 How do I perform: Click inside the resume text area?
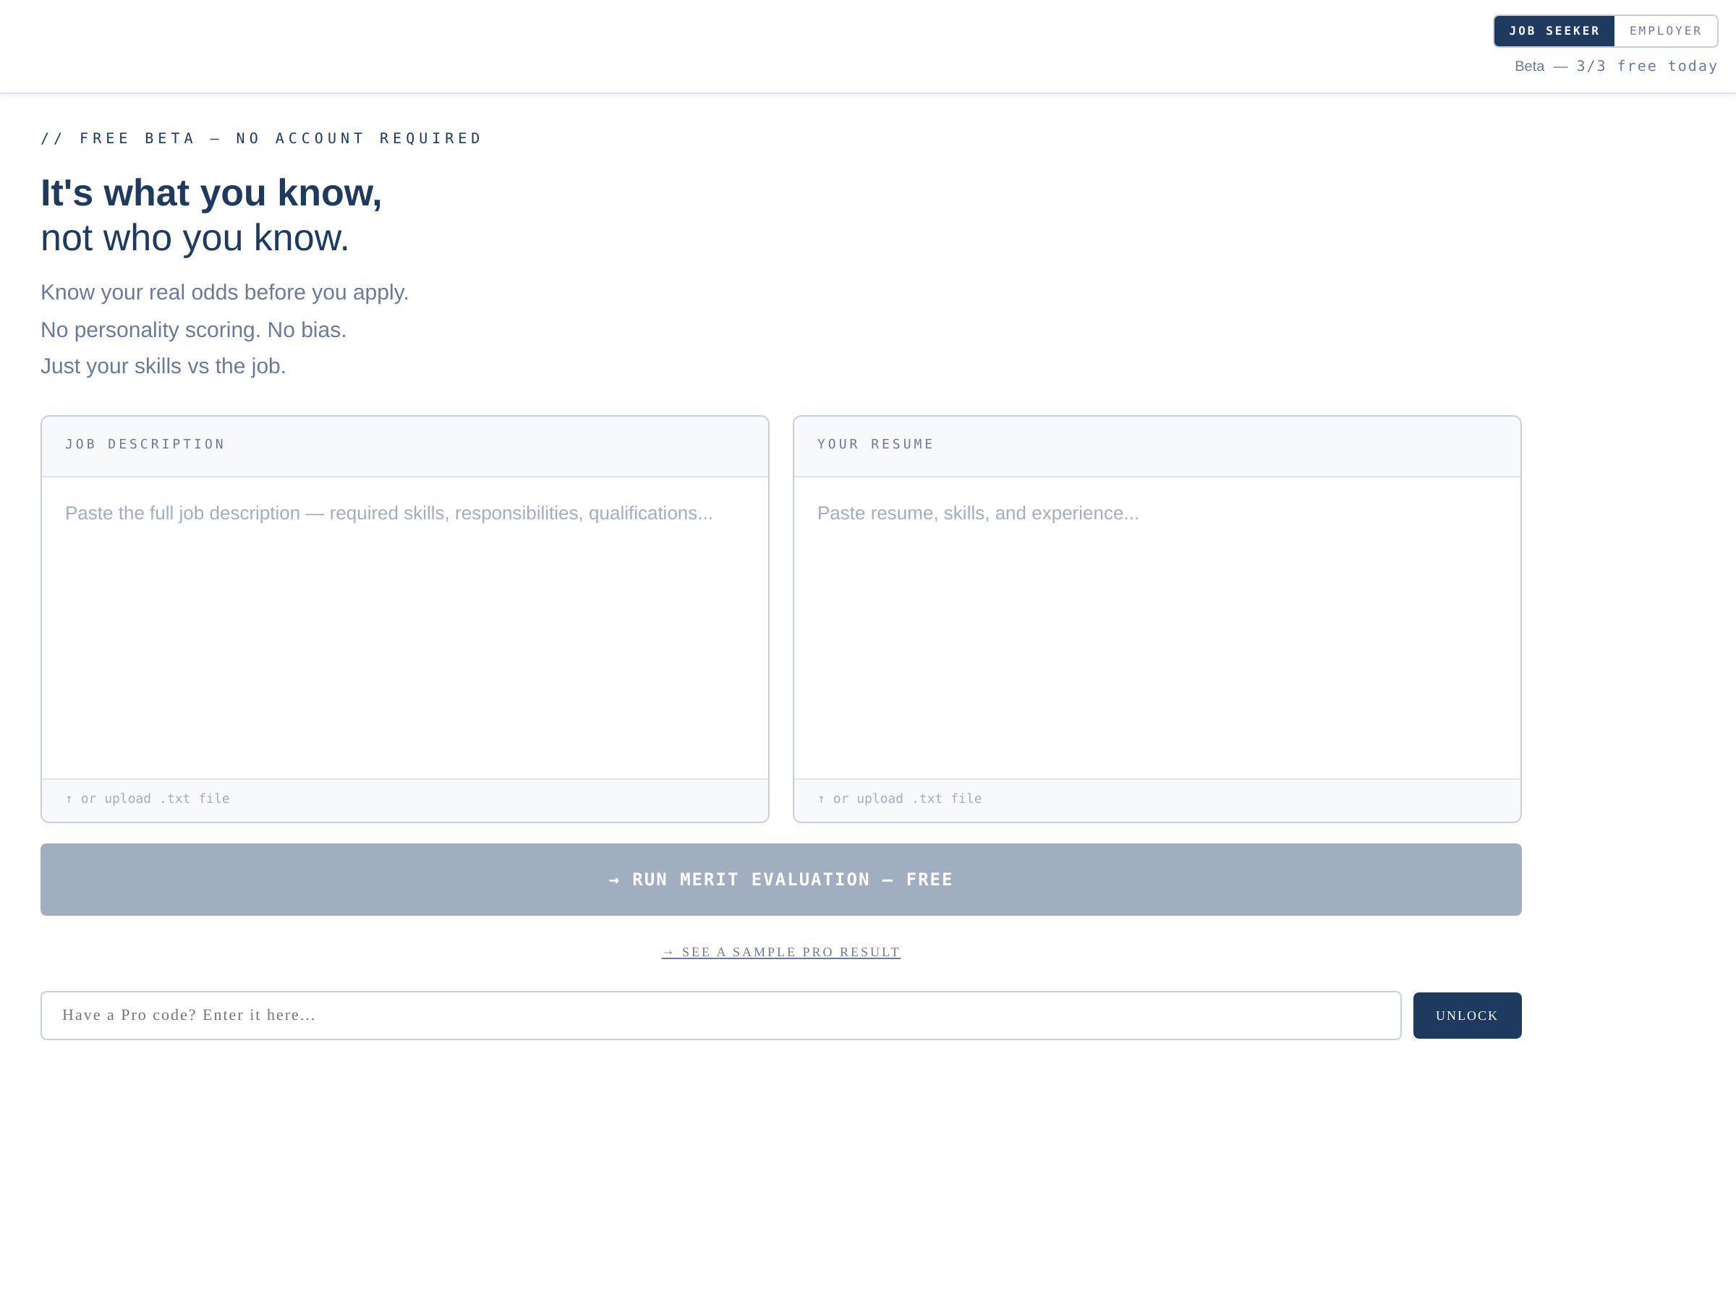click(x=1157, y=628)
